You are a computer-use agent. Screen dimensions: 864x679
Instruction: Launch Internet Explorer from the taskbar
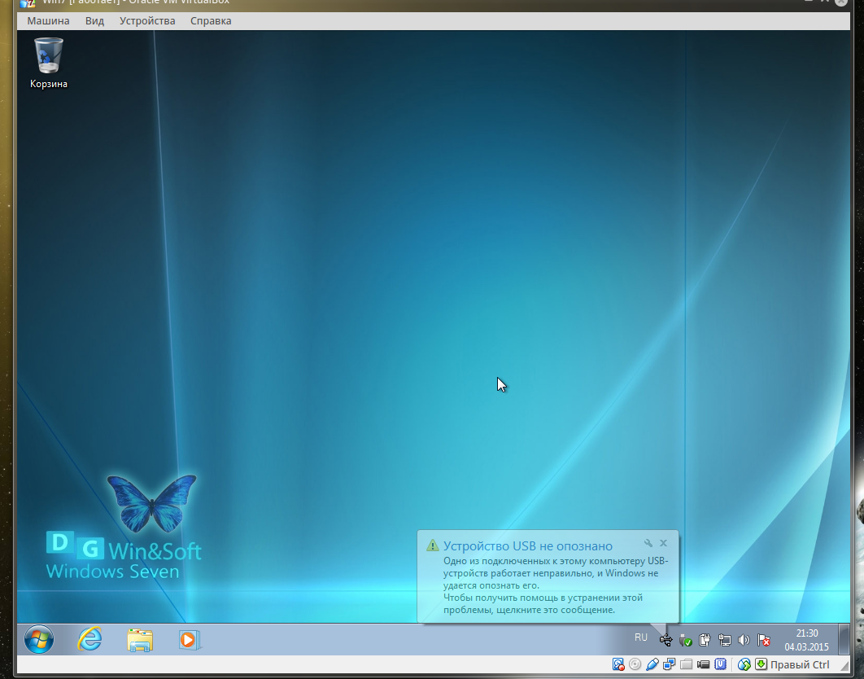pyautogui.click(x=89, y=640)
